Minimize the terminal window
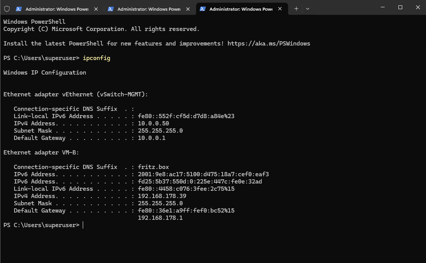This screenshot has height=263, width=426. [383, 7]
